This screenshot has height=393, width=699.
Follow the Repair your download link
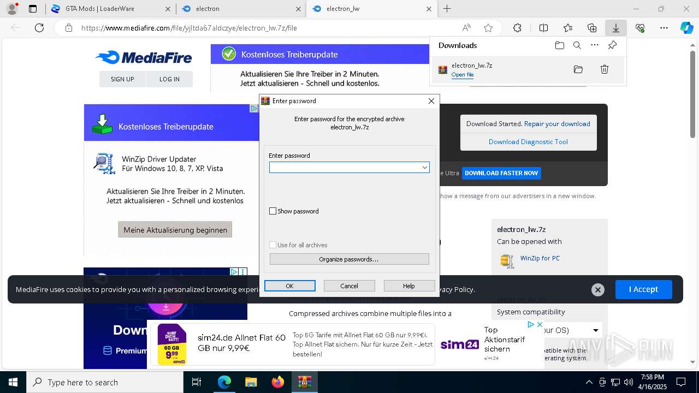557,124
